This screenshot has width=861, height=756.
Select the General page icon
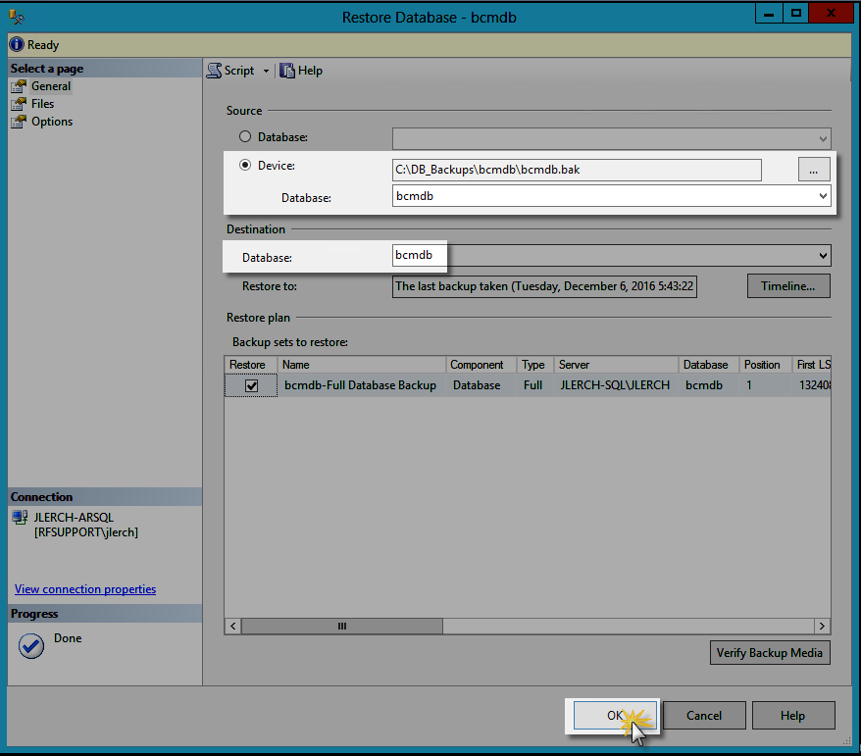pyautogui.click(x=18, y=86)
